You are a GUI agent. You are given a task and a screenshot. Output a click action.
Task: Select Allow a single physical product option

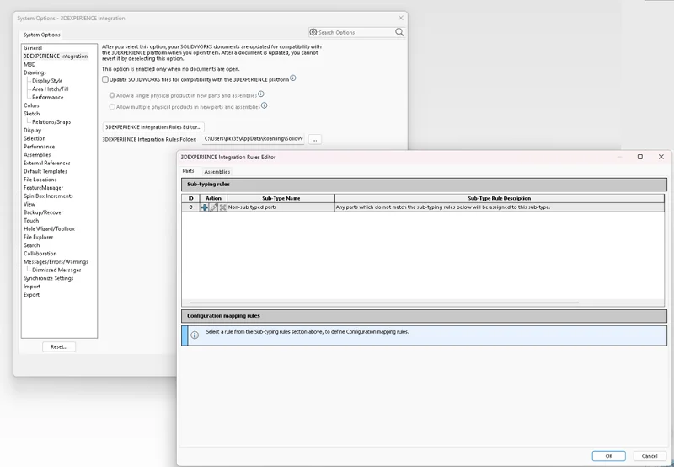[x=112, y=95]
